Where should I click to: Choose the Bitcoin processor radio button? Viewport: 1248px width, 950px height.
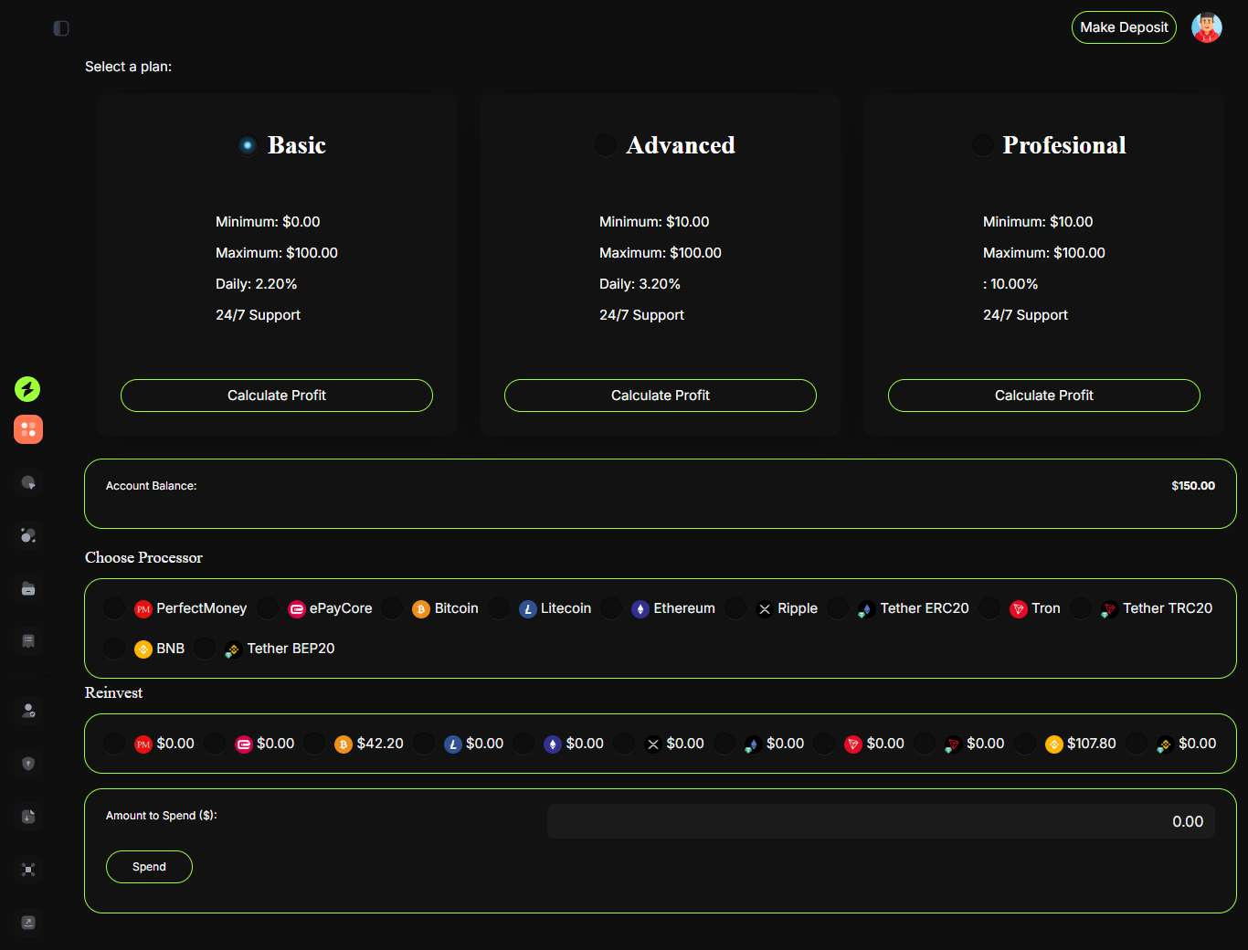pyautogui.click(x=392, y=608)
